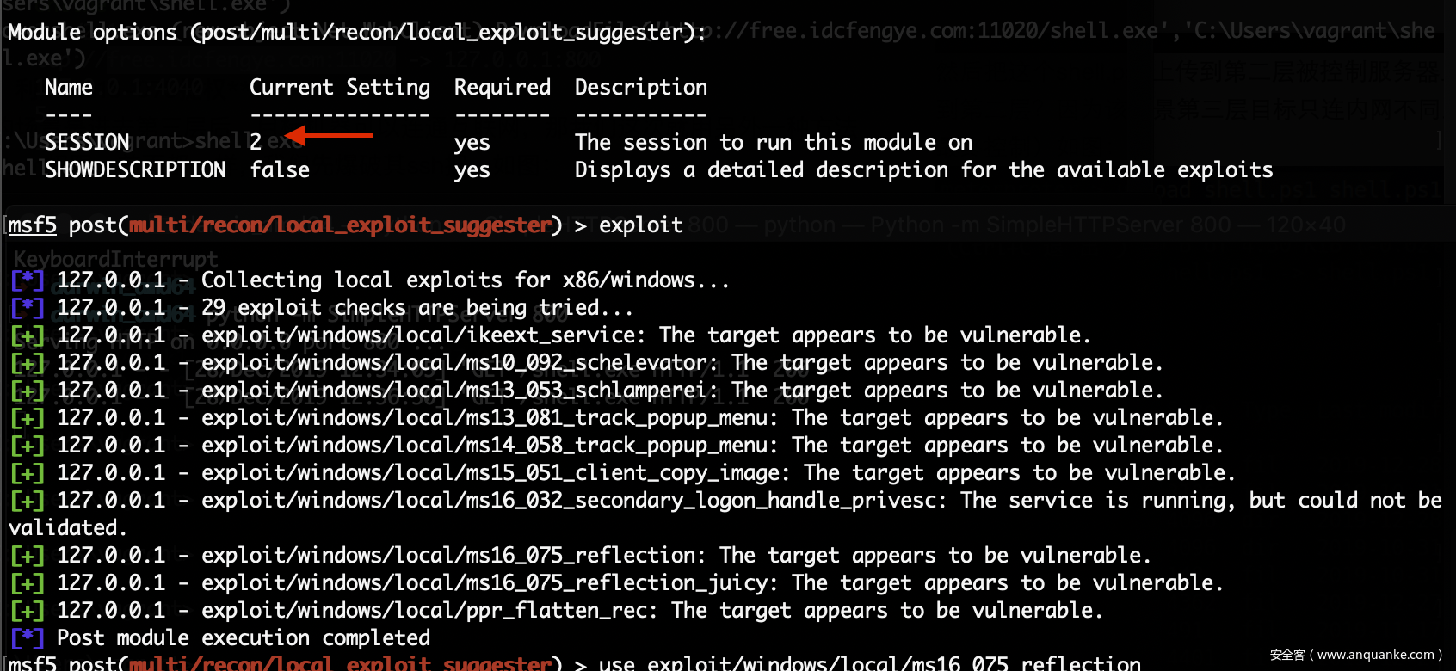Click the red module path in the exploit prompt

point(340,225)
